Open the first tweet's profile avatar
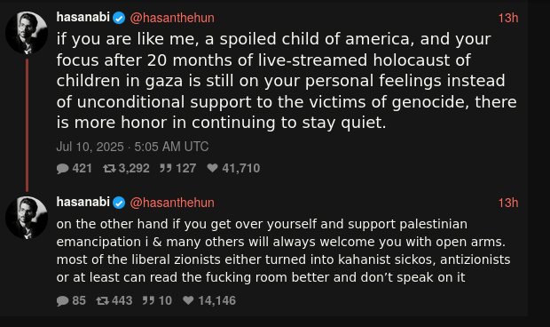 pos(27,33)
